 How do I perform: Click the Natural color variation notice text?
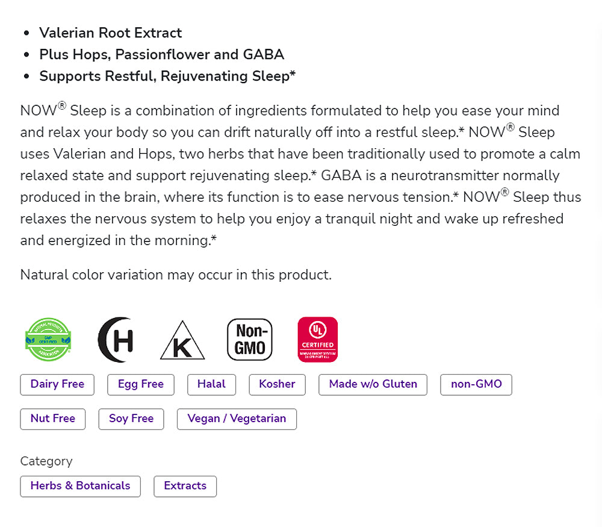pyautogui.click(x=176, y=275)
